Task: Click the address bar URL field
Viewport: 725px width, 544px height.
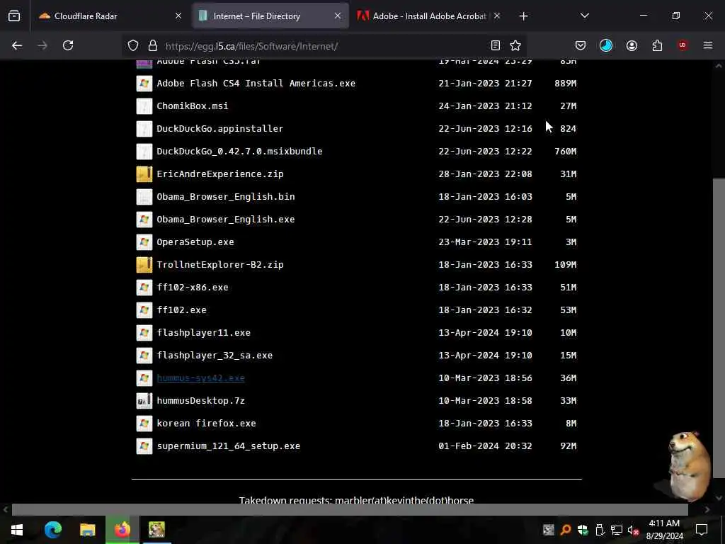Action: (324, 46)
